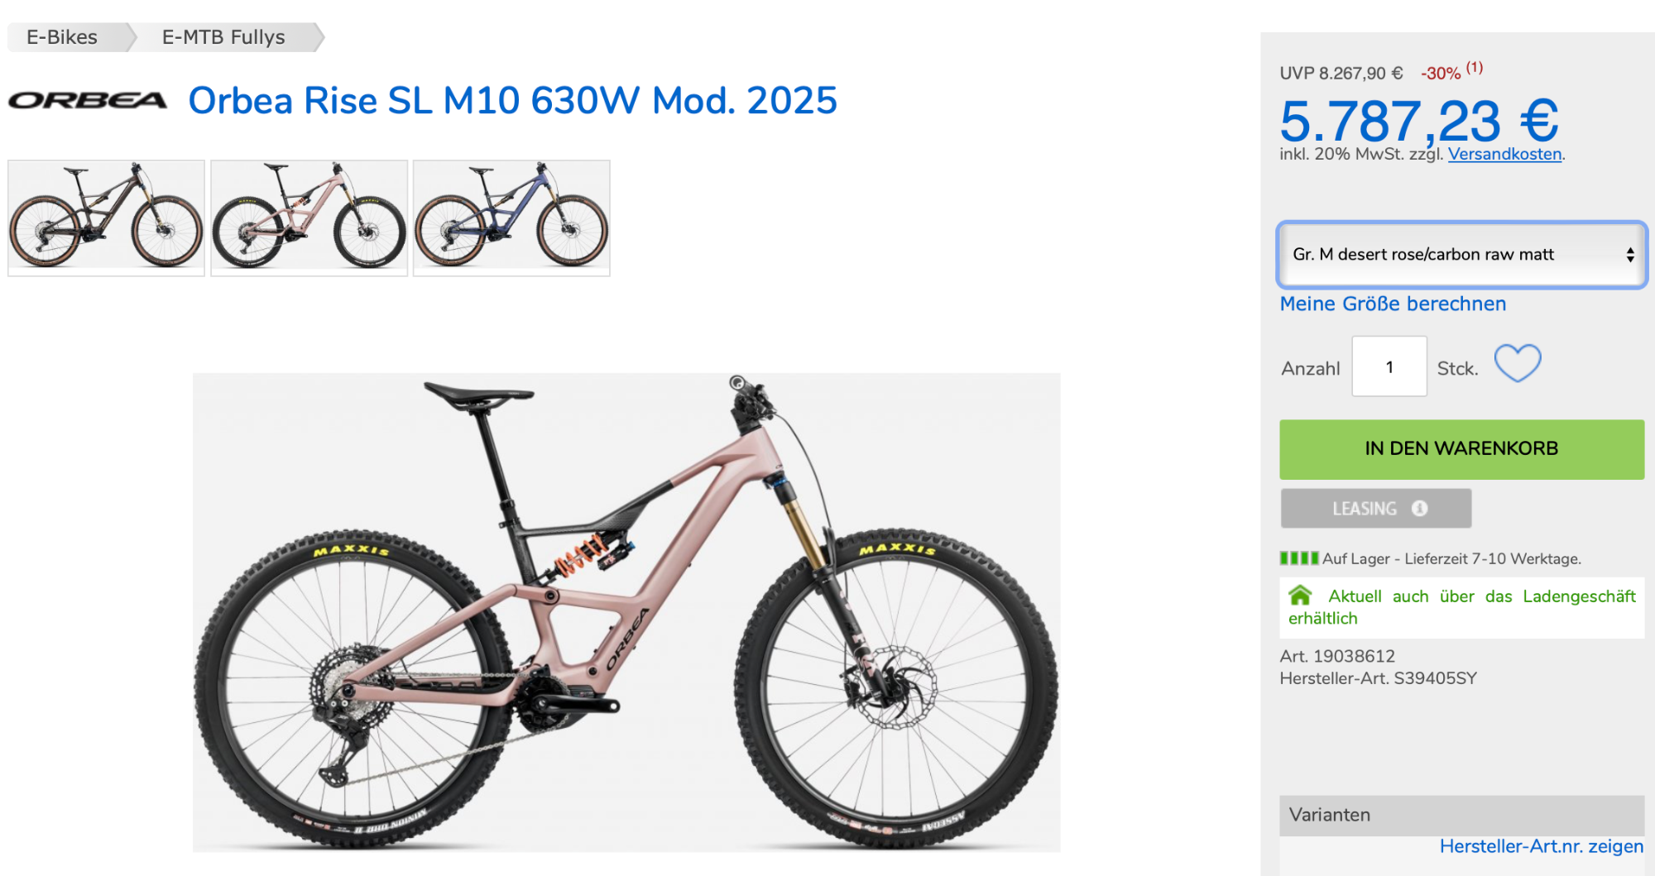Open E-MTB Fullys breadcrumb category
The height and width of the screenshot is (876, 1655).
pyautogui.click(x=226, y=37)
